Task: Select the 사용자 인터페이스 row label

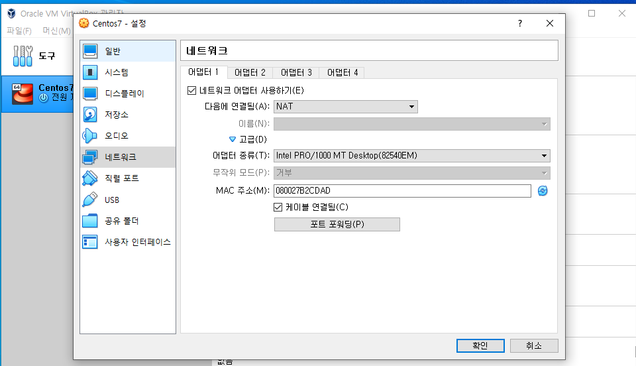Action: [138, 242]
